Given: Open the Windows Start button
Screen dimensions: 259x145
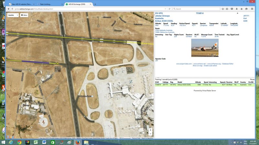Looking at the screenshot, I should 3,142.
